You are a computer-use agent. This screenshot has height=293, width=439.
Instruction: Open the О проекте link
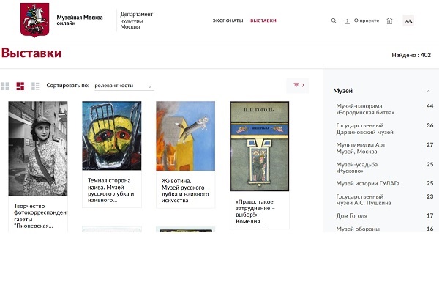pos(367,21)
